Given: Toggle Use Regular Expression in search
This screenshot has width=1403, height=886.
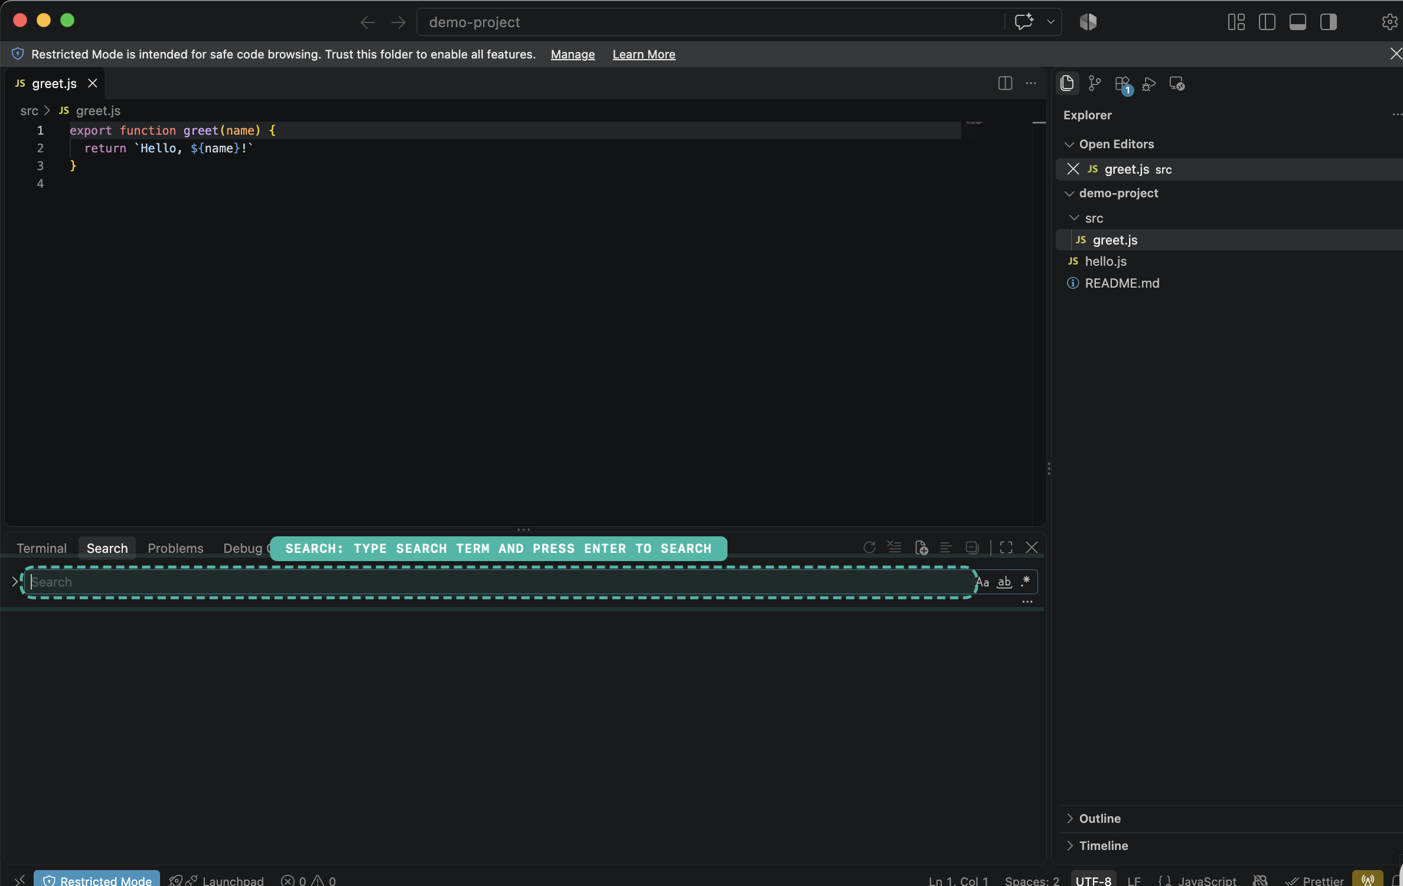Looking at the screenshot, I should point(1026,581).
